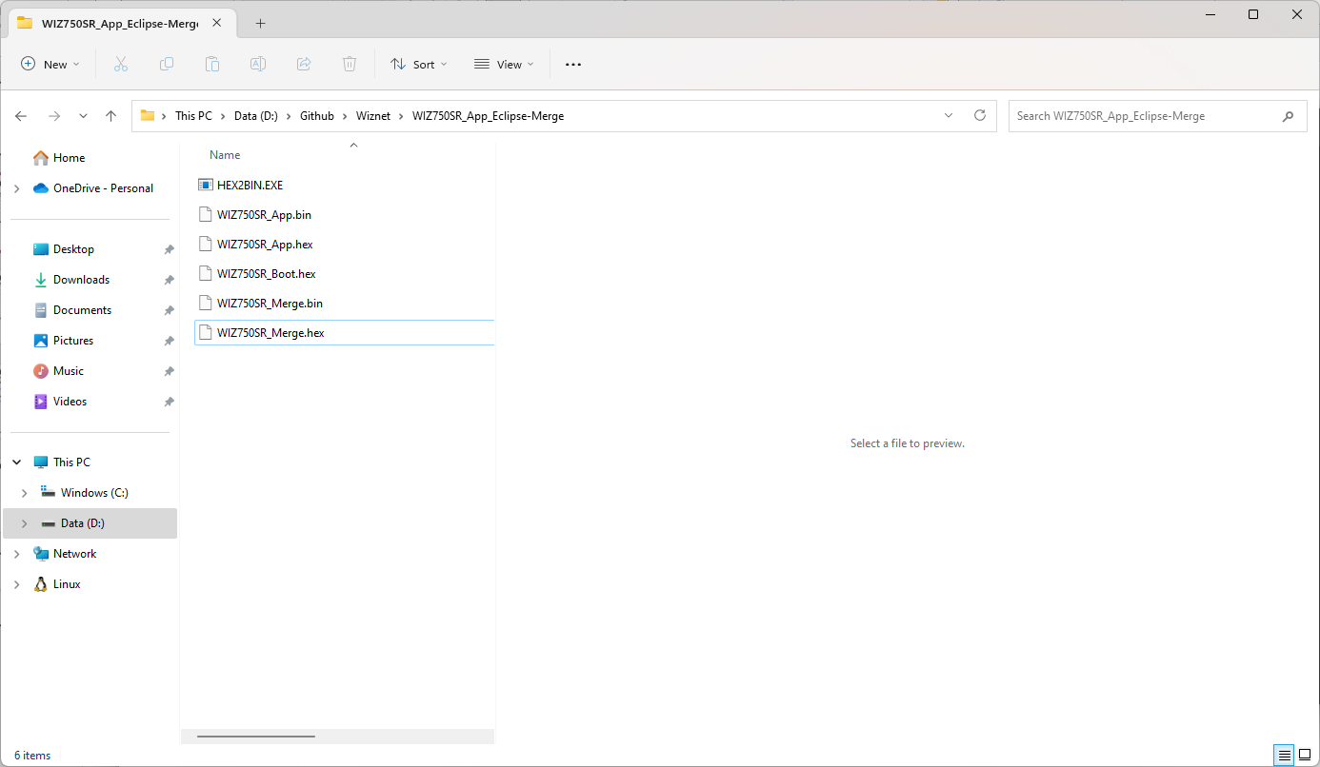Expand the Network tree node
The width and height of the screenshot is (1320, 767).
click(17, 554)
